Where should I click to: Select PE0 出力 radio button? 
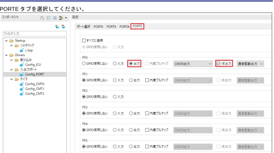coord(131,64)
